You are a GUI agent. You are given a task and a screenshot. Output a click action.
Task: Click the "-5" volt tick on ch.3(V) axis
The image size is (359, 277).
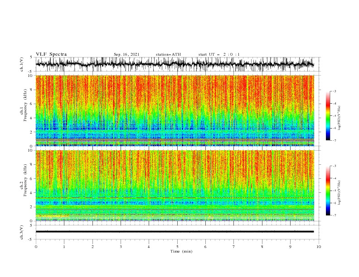point(31,239)
